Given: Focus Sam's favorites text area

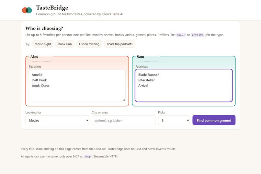Looking at the screenshot, I should pos(184,86).
